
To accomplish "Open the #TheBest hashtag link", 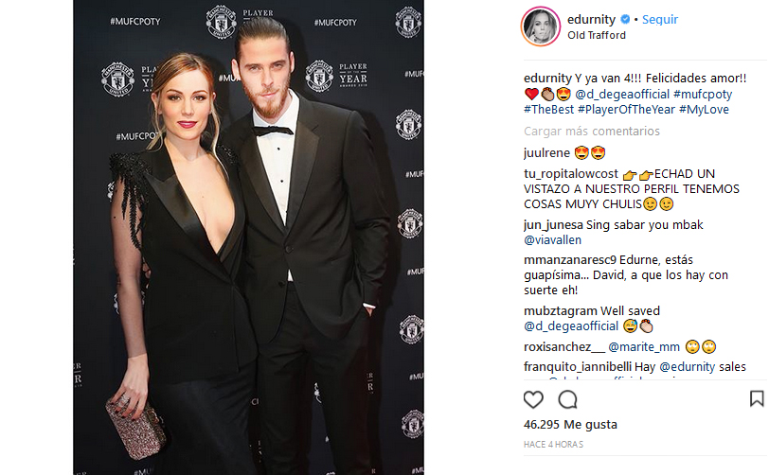I will point(548,110).
